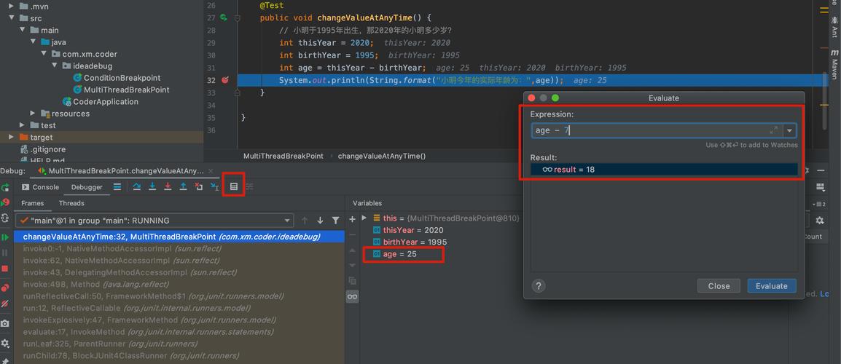Click the Step Into debugger icon
841x364 pixels.
coord(152,186)
